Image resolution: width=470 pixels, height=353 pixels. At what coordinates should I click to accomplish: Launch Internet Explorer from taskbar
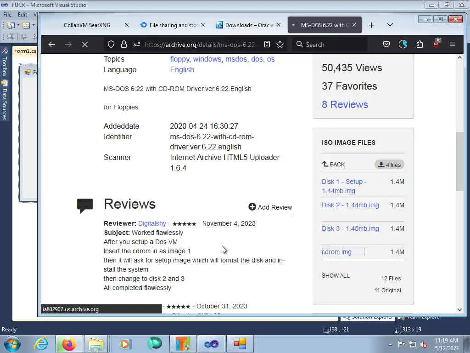[41, 344]
